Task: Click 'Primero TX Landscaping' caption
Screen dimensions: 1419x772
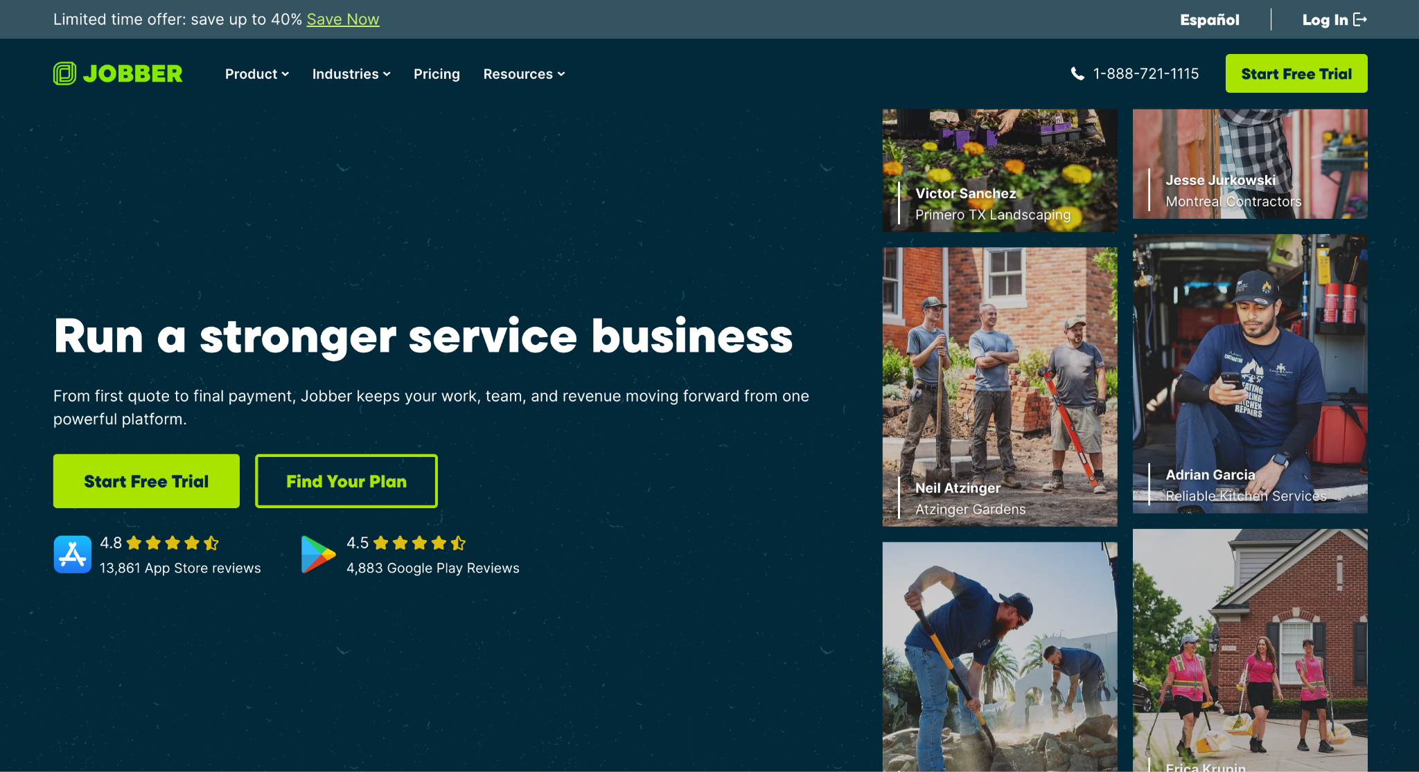Action: (x=993, y=215)
